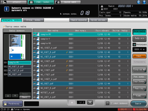
Task: Click the printer icon next to Вывод counter
Action: (102, 6)
